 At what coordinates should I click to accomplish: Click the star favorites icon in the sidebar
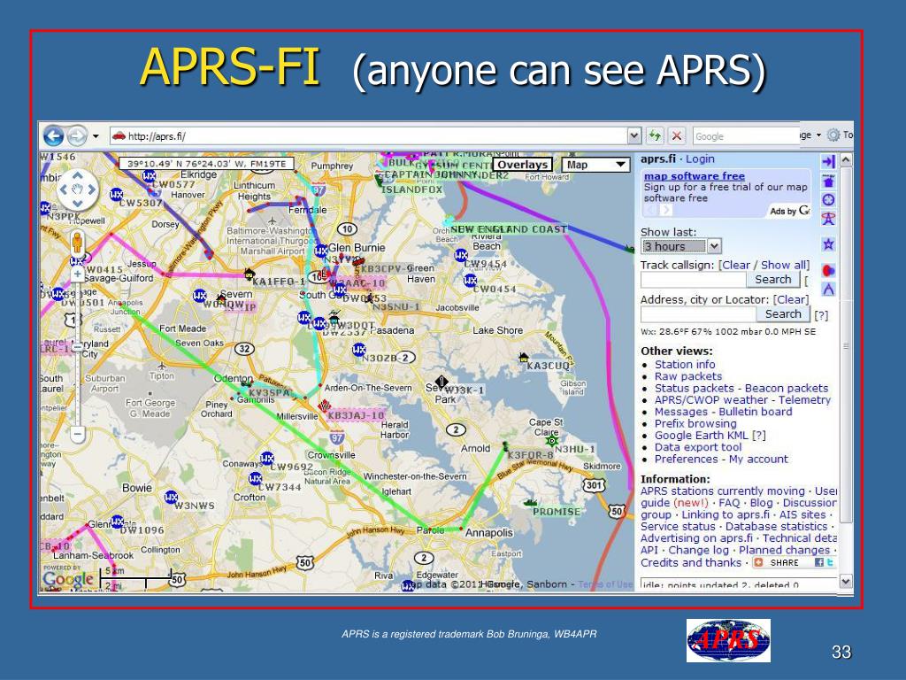(x=828, y=244)
